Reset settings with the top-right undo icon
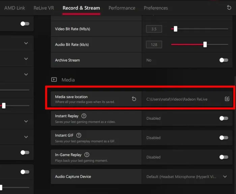This screenshot has width=236, height=194. [x=229, y=7]
